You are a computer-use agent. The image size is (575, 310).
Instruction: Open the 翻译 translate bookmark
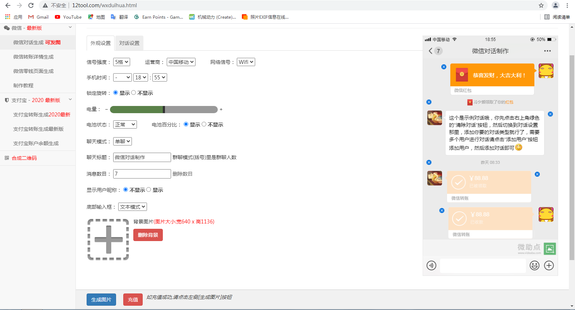[x=119, y=17]
